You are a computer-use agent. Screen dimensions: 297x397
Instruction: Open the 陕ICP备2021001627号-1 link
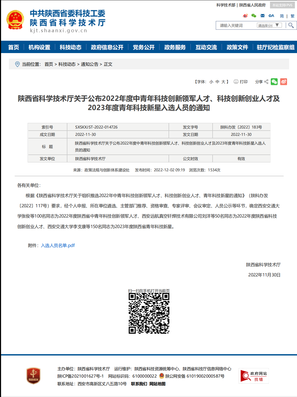coord(80,376)
